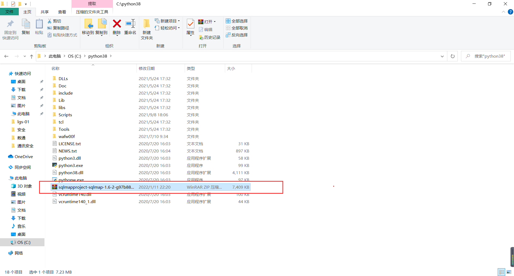
Task: Switch to the 查看 (View) tab
Action: [62, 12]
